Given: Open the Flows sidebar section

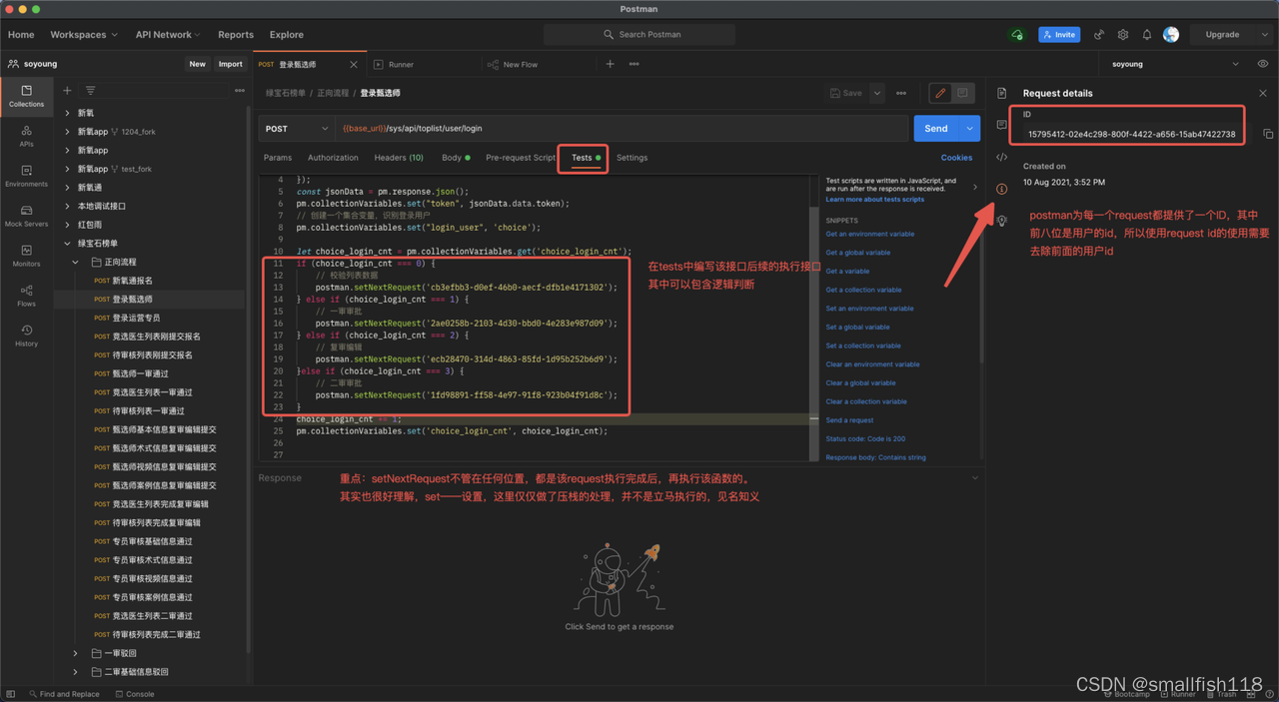Looking at the screenshot, I should [x=26, y=296].
